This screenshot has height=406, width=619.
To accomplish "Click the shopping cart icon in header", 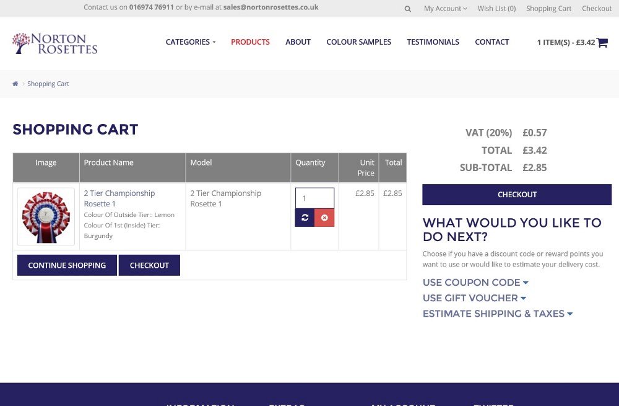I will [602, 43].
